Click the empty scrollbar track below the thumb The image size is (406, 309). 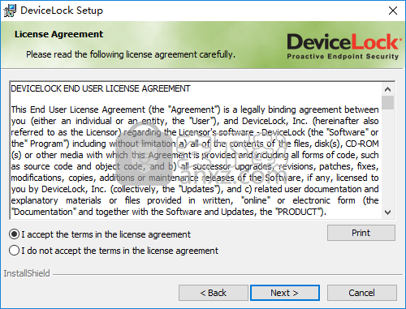point(387,158)
